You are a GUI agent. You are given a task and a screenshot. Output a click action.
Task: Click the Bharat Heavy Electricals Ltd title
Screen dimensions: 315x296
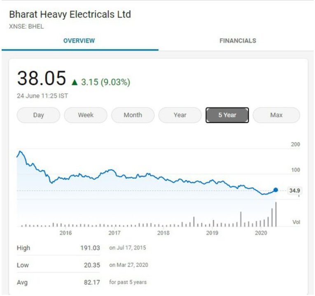70,14
